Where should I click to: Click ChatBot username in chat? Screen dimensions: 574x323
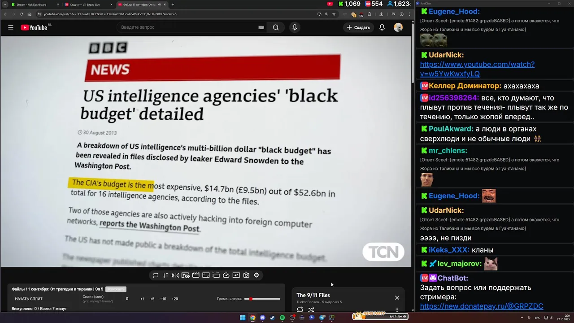point(452,278)
